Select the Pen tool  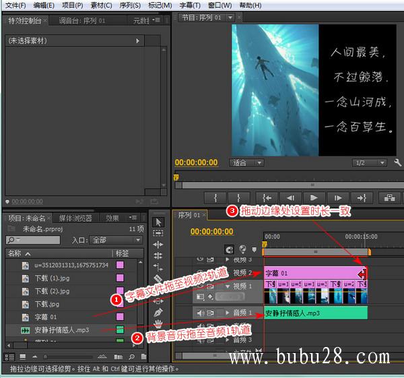(158, 313)
